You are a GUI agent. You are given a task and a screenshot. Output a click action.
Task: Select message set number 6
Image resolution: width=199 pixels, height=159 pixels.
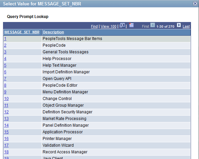[5, 72]
